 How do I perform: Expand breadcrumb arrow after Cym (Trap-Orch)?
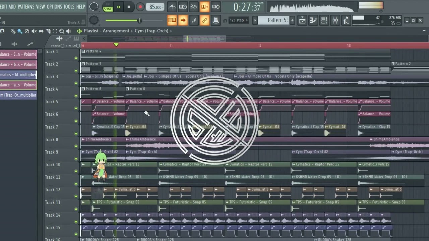coord(171,31)
